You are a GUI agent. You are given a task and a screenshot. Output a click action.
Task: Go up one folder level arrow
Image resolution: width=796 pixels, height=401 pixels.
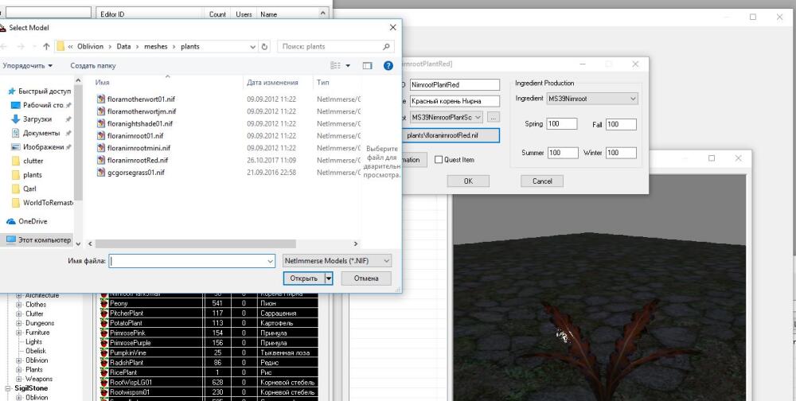[x=46, y=46]
